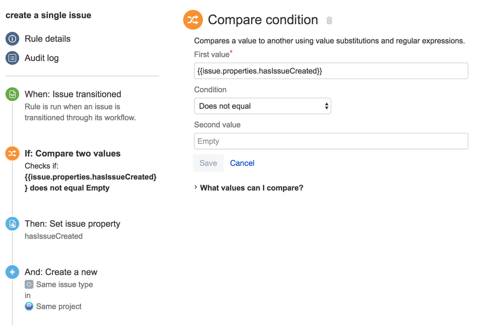Click the blue plus Create new icon
The width and height of the screenshot is (493, 325).
pyautogui.click(x=12, y=272)
